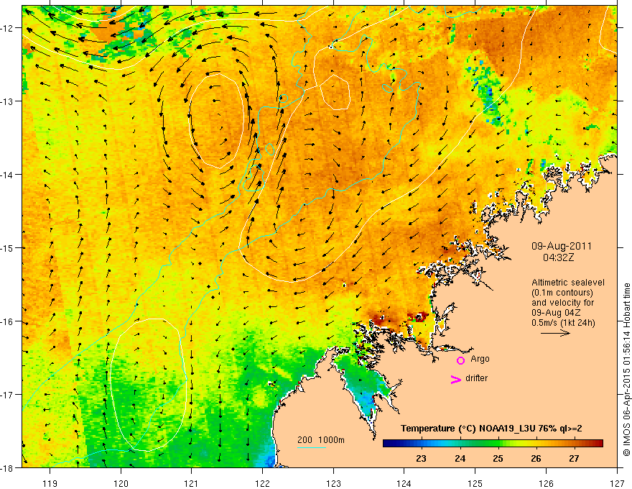Click latitude axis label -13

point(7,101)
